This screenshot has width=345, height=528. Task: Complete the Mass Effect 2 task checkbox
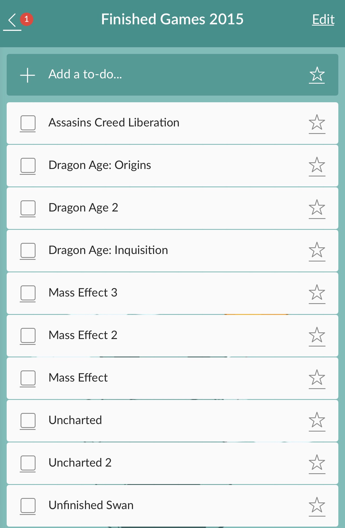28,335
